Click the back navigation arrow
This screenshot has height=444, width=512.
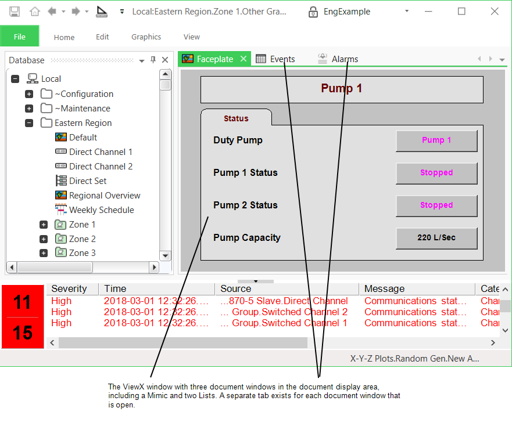[53, 11]
